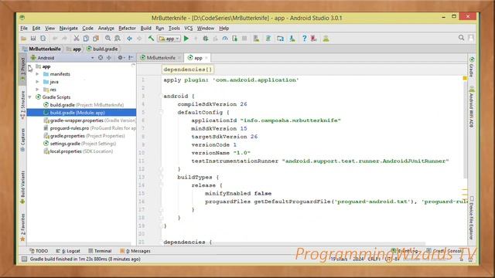Click the SDK Manager download icon

(292, 39)
